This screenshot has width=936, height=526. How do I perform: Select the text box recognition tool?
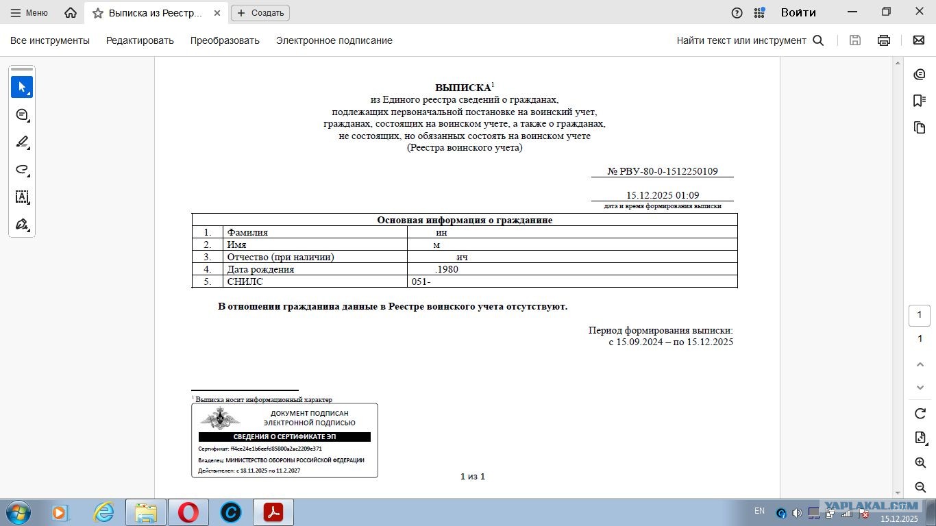click(x=22, y=197)
